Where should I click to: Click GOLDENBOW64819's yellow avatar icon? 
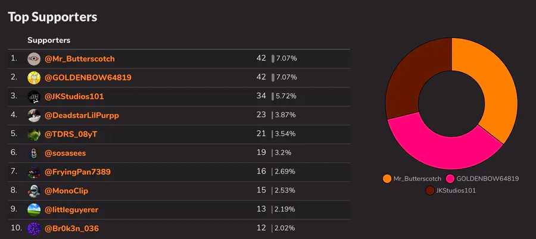[34, 78]
